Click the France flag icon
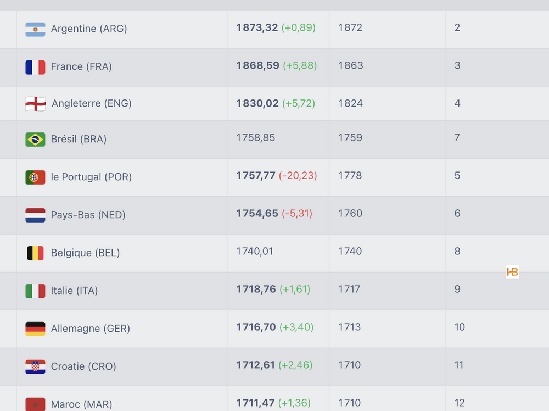 coord(35,67)
